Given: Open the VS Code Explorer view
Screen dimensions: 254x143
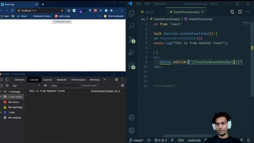Looking at the screenshot, I should click(131, 13).
